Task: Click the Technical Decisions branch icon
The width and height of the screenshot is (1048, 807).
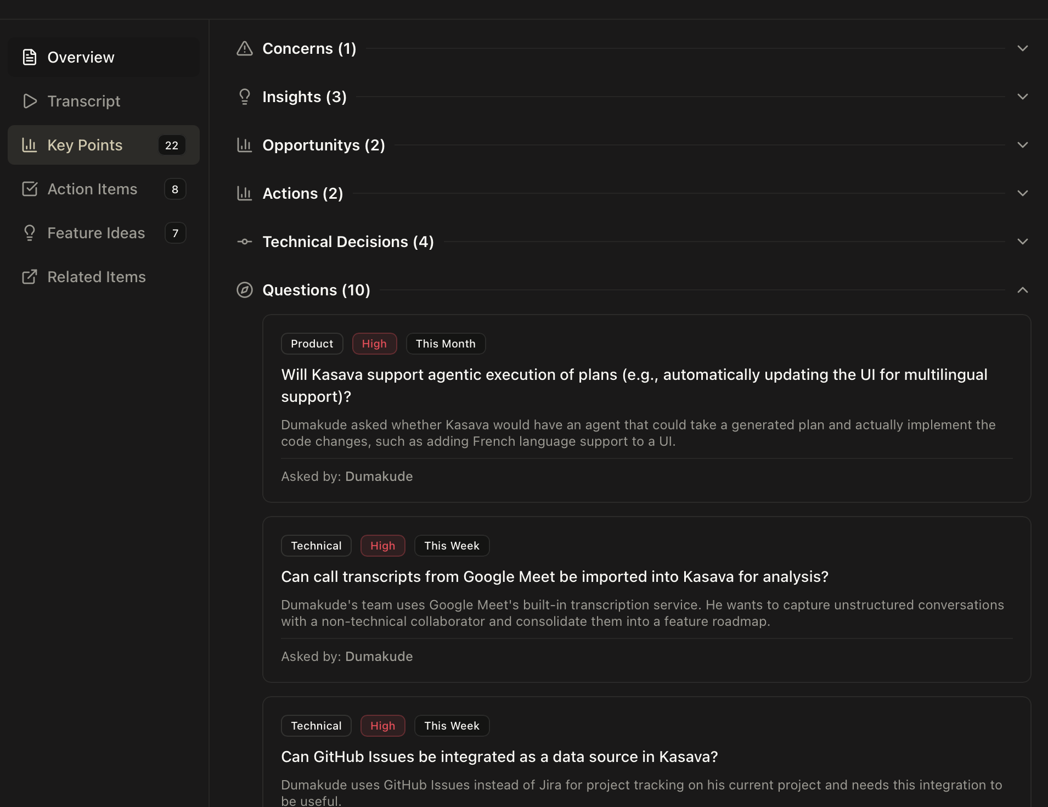Action: [245, 242]
